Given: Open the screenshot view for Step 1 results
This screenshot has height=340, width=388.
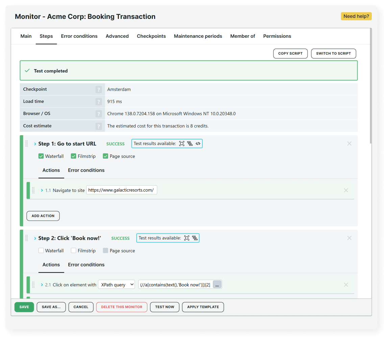Looking at the screenshot, I should [x=182, y=143].
